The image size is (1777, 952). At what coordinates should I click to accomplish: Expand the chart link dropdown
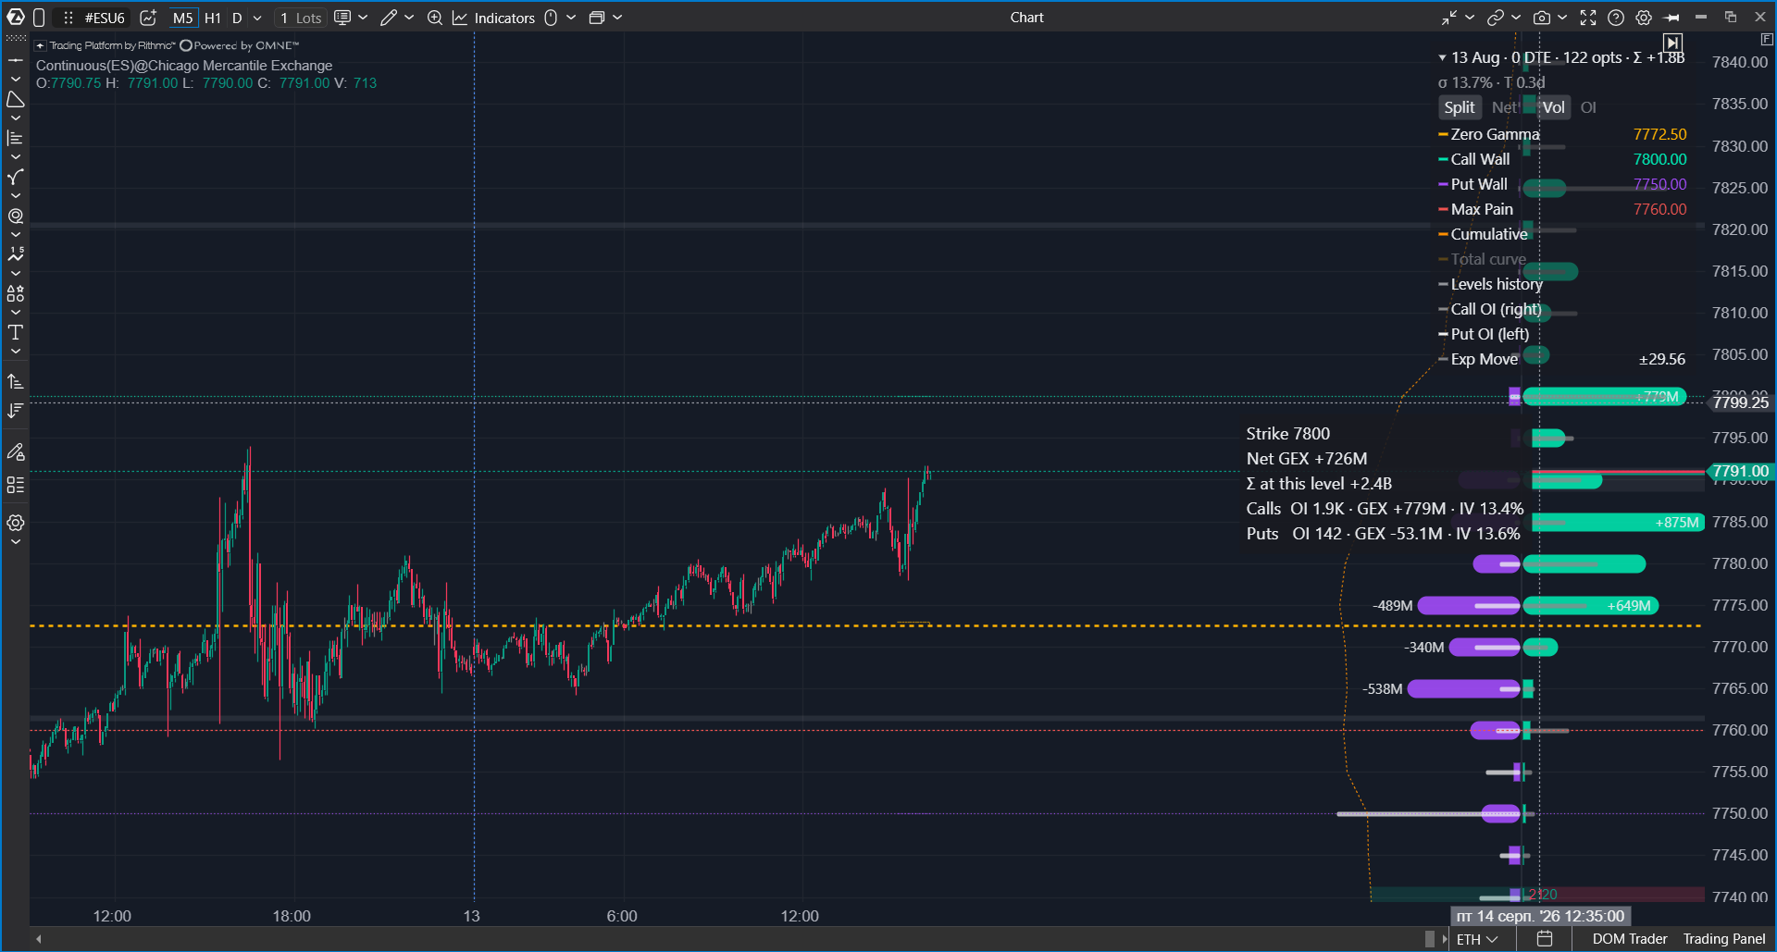tap(1516, 18)
